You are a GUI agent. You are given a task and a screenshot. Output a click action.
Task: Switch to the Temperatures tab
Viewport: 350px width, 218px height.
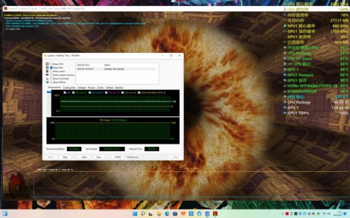point(54,87)
